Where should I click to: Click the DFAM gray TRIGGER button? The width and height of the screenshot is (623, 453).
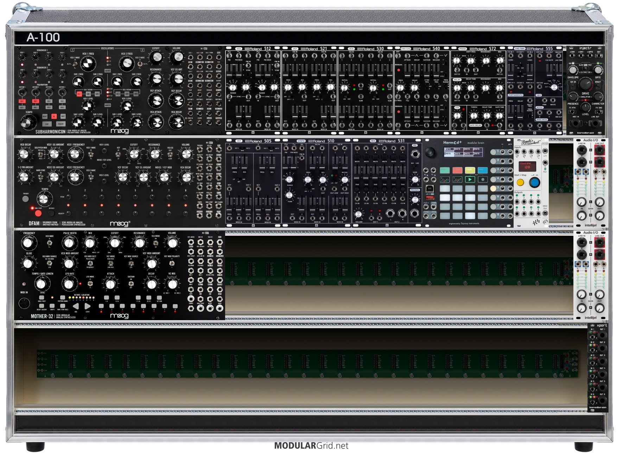pos(25,199)
